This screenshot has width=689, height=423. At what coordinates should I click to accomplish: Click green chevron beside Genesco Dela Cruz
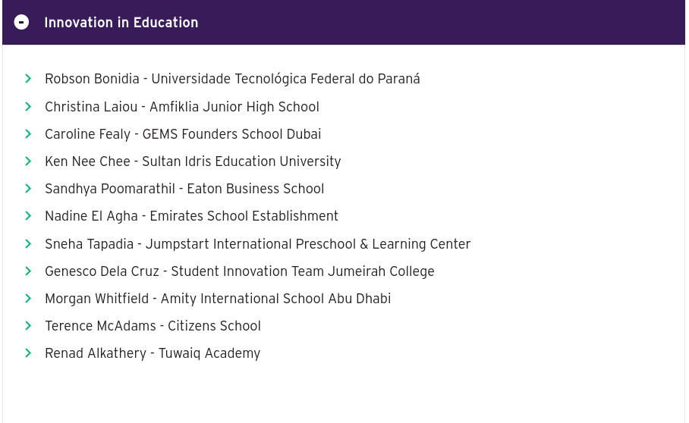(x=28, y=271)
